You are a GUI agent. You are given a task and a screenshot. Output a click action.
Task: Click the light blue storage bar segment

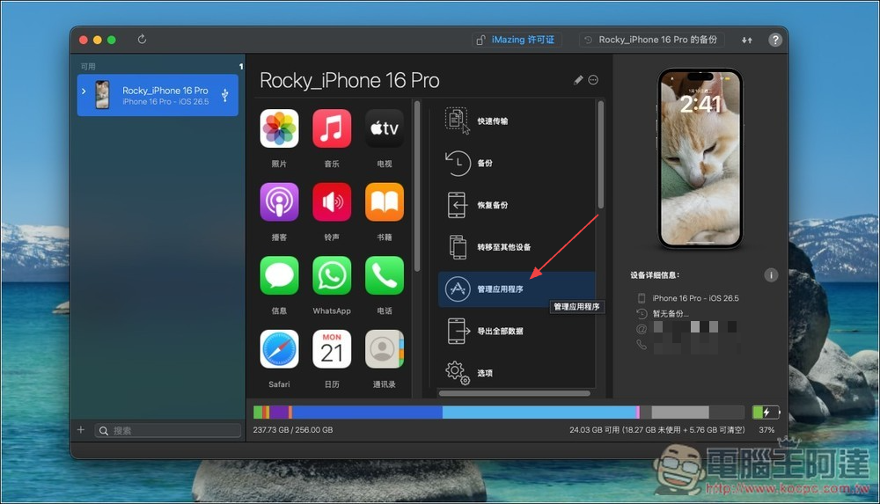pos(539,412)
